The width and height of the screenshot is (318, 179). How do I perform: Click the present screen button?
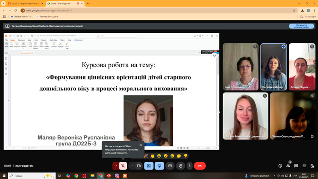pyautogui.click(x=149, y=166)
